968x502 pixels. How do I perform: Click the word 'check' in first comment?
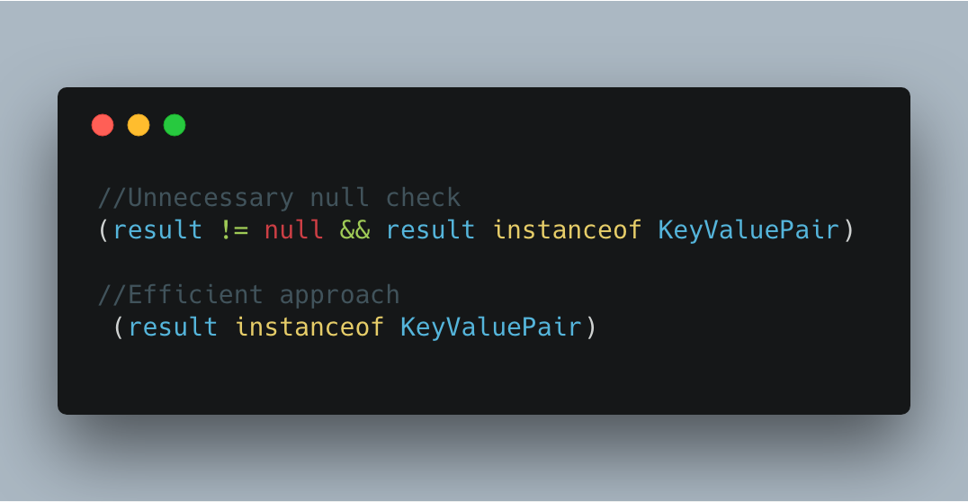pos(424,198)
